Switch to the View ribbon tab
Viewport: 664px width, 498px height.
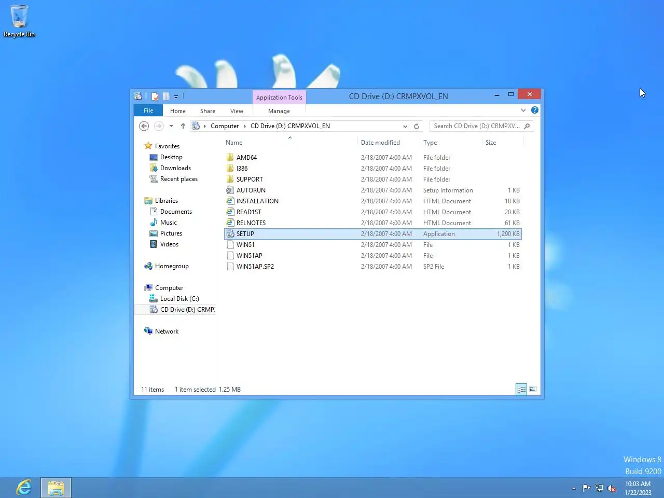237,111
